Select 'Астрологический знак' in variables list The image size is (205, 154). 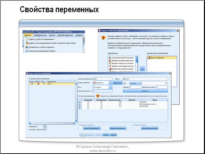click(x=122, y=58)
